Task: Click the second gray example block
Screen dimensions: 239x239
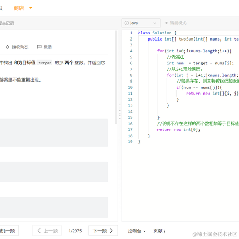Action: click(54, 172)
